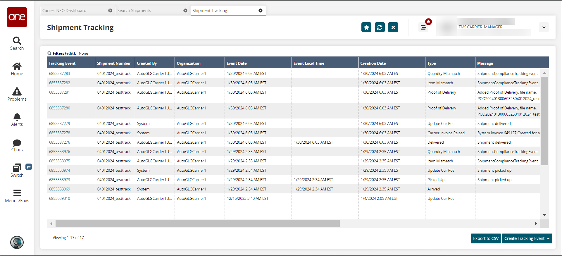562x256 pixels.
Task: Open tracking event 6853387280
Action: tap(60, 108)
